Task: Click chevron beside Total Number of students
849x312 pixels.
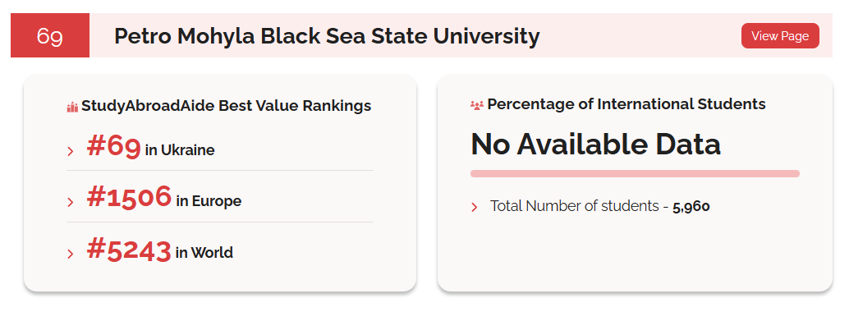Action: [x=475, y=207]
